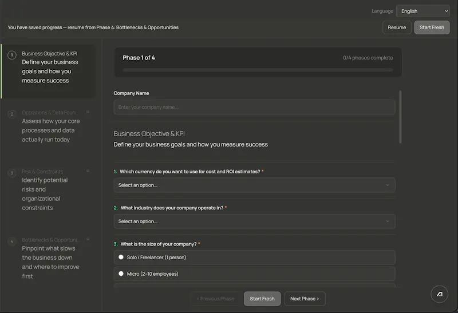Click the lock icon beside Bottlenecks & Opportunities

click(x=88, y=239)
